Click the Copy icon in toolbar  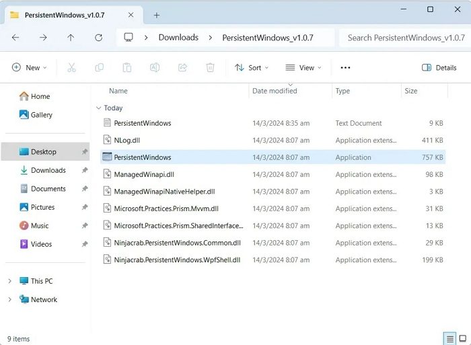coord(100,67)
